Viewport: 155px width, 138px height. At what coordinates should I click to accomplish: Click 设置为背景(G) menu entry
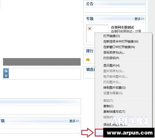pos(113,93)
